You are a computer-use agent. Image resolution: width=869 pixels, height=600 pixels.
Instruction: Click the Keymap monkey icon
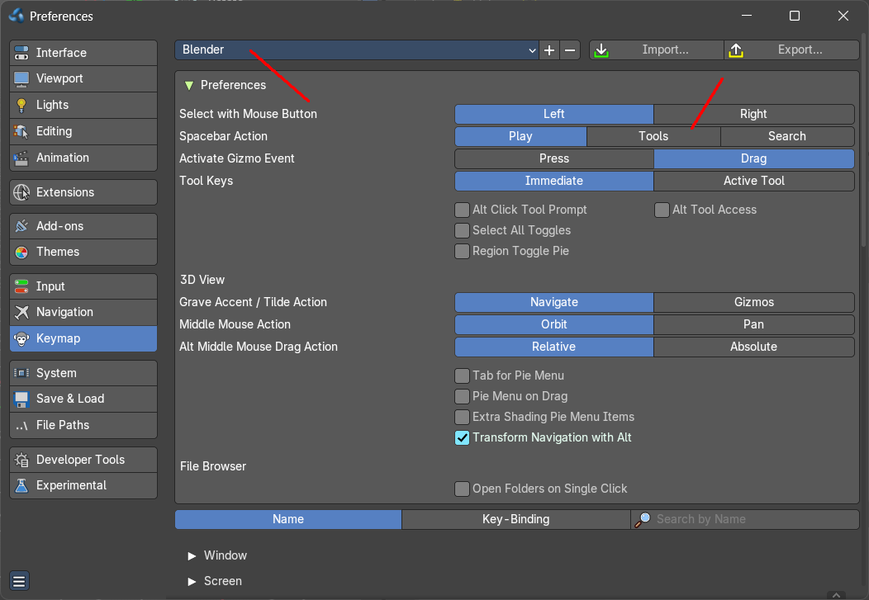21,338
